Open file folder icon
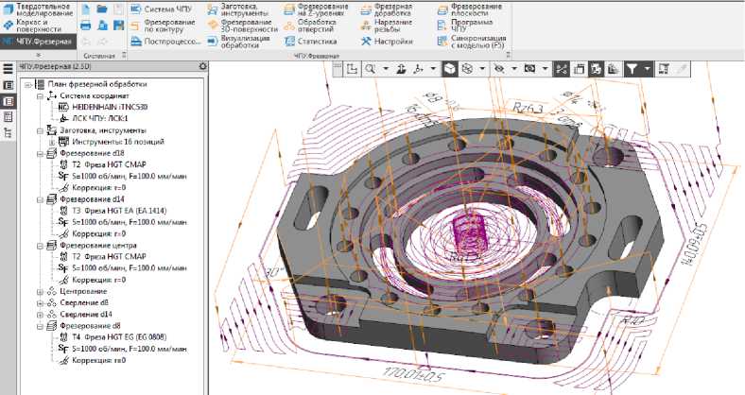Viewport: 745px width, 395px height. click(x=102, y=9)
